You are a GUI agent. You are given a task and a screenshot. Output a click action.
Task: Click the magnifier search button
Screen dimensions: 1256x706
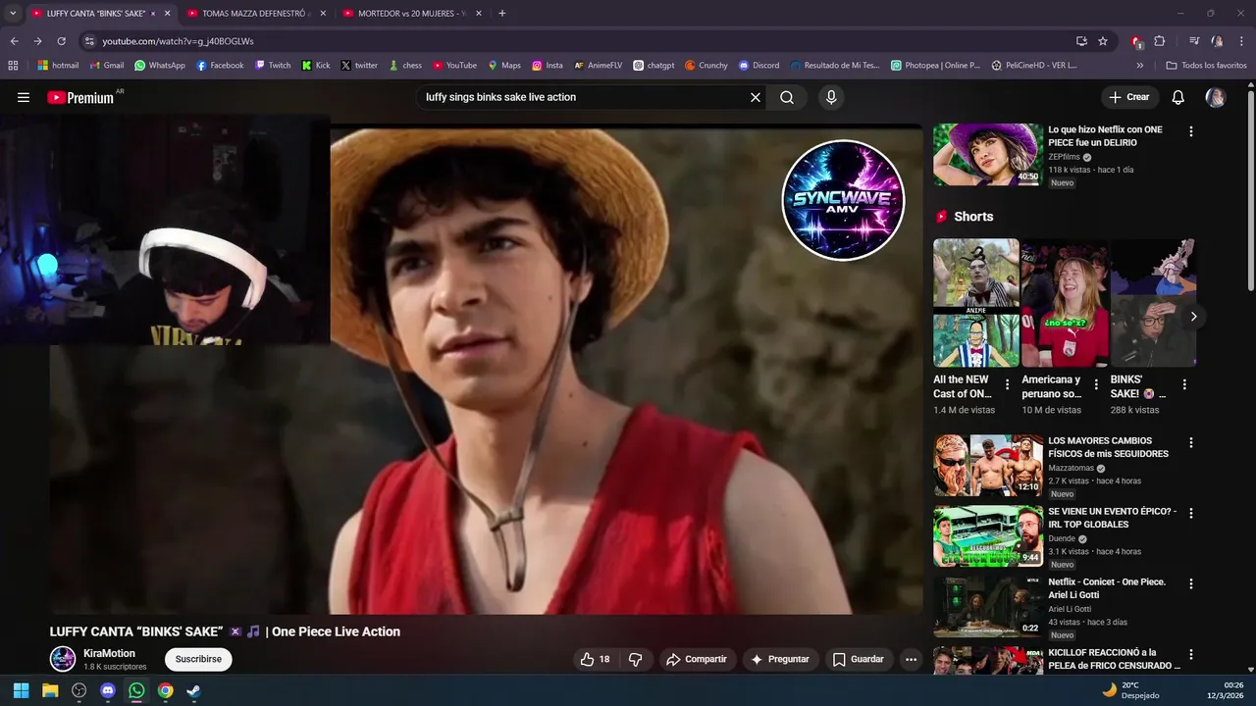pyautogui.click(x=787, y=97)
